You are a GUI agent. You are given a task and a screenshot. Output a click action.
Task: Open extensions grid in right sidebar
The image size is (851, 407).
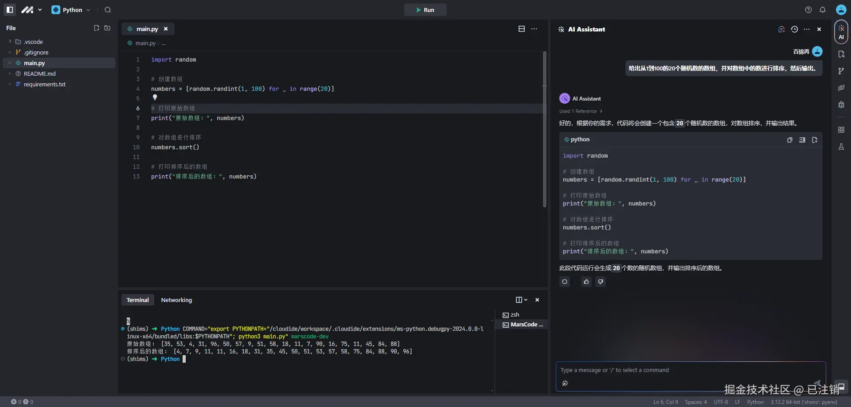click(841, 130)
